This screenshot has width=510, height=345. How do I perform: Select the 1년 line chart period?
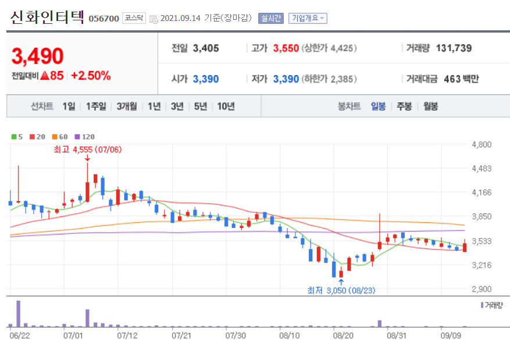154,106
